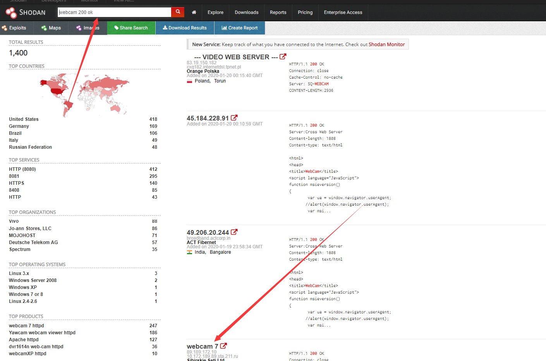
Task: Click the Exploits icon in the subnav
Action: (x=4, y=28)
